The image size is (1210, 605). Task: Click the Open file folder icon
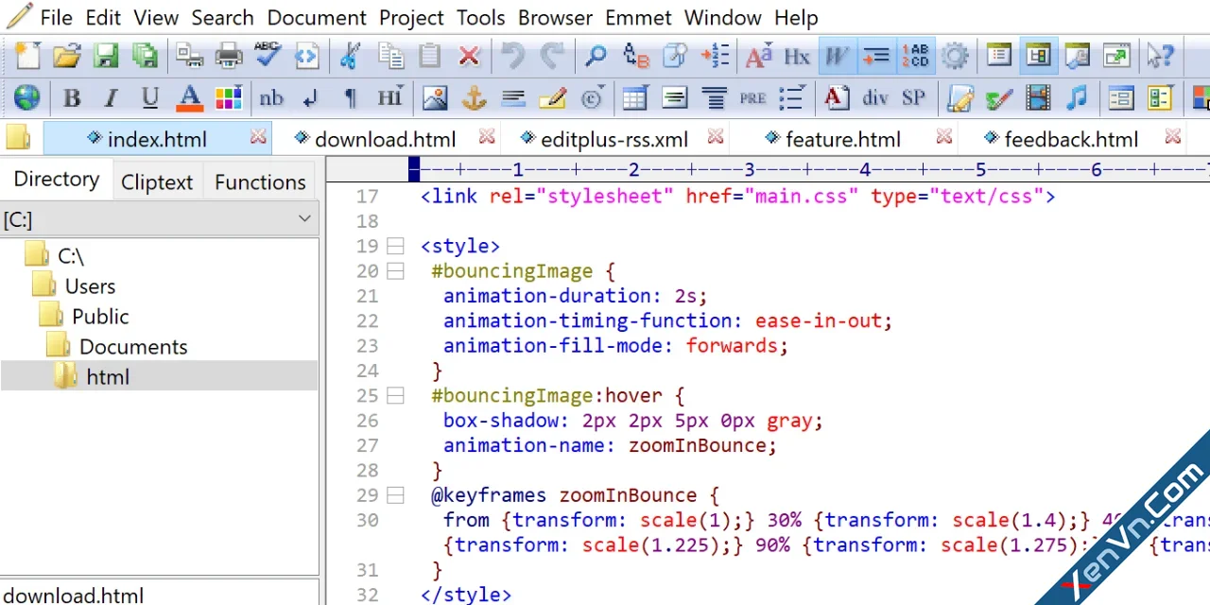pyautogui.click(x=66, y=56)
